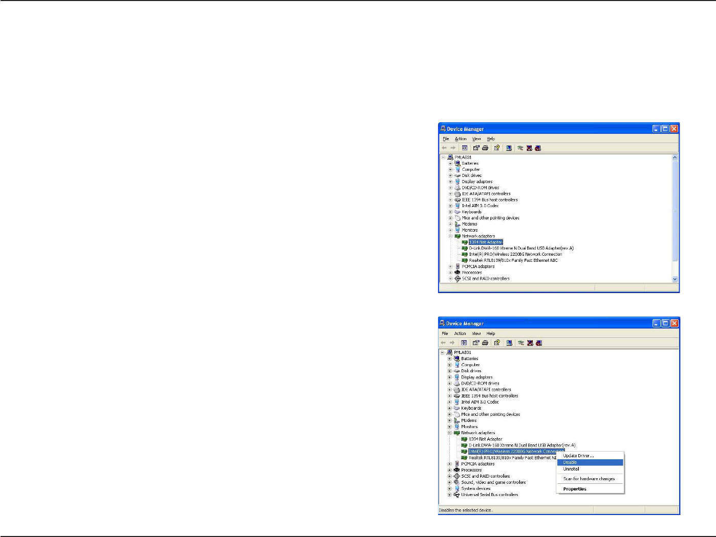This screenshot has height=537, width=716.
Task: Select D-Link DWA-160 Xtreme N adapter in upper window
Action: (x=521, y=248)
